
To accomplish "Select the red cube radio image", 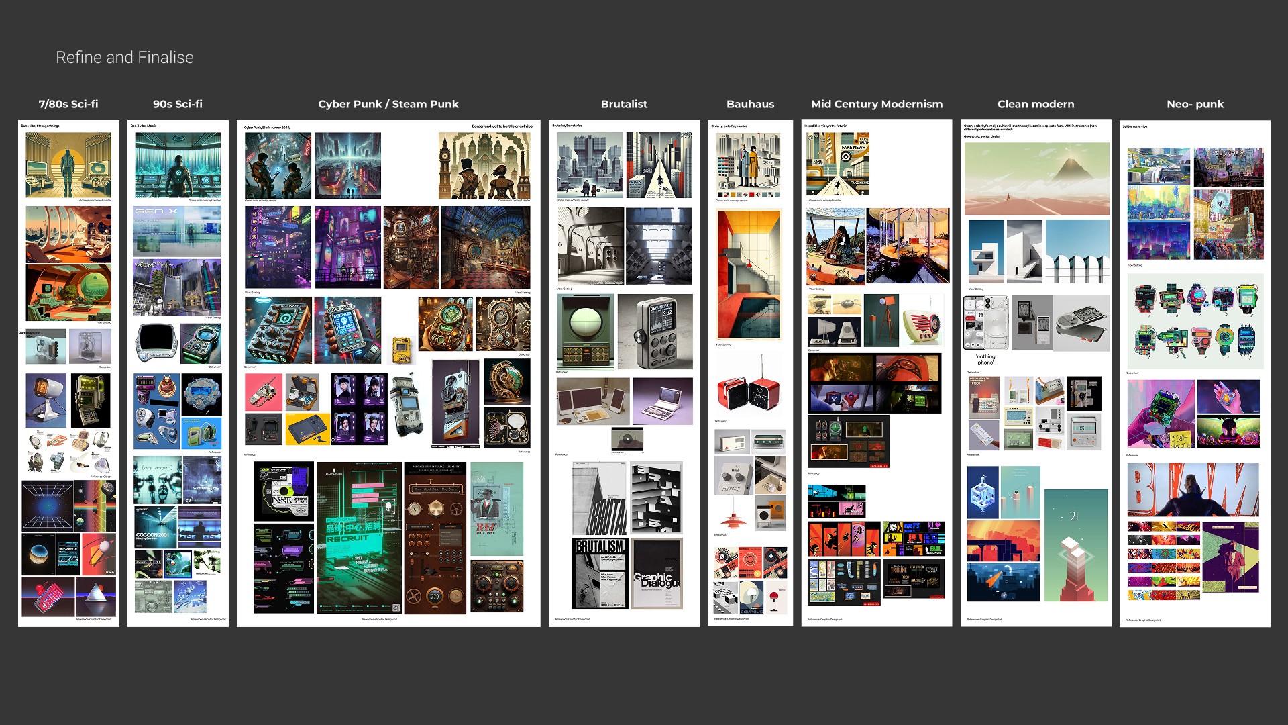I will point(748,393).
